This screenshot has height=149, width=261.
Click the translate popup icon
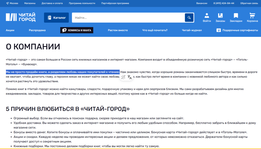point(130,77)
